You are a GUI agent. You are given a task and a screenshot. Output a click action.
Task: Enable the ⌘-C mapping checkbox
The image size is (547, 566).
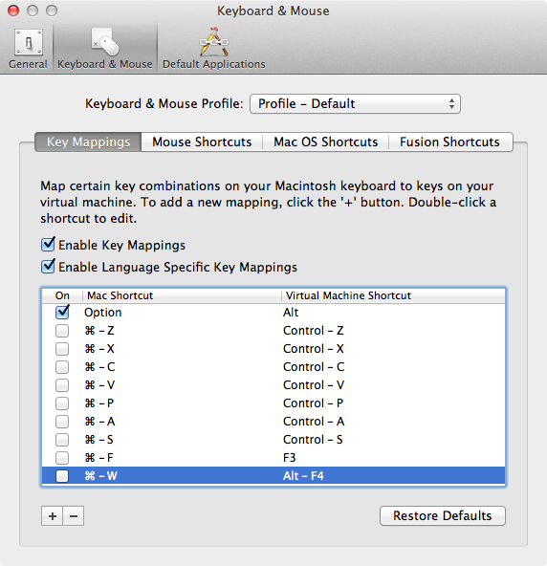[x=62, y=367]
